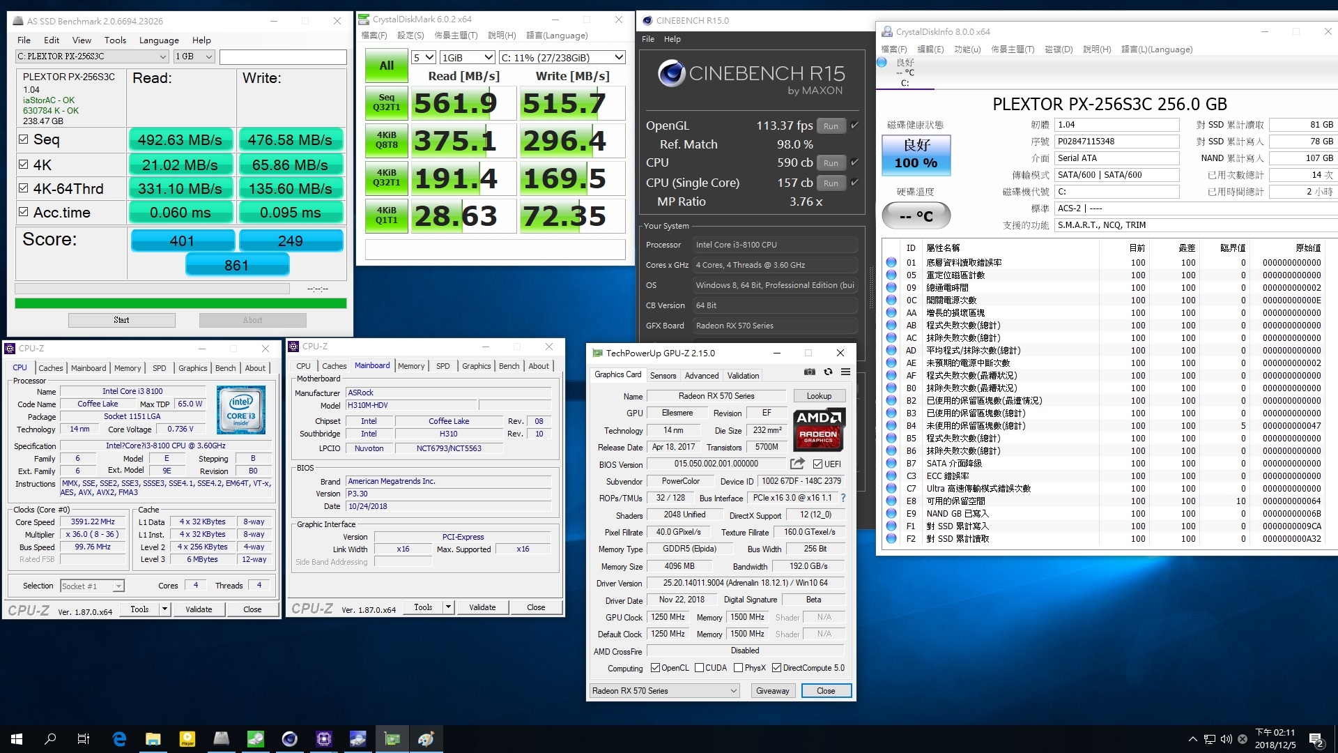Click Validate in CPU-Z mainboard window
The height and width of the screenshot is (753, 1338).
coord(482,607)
